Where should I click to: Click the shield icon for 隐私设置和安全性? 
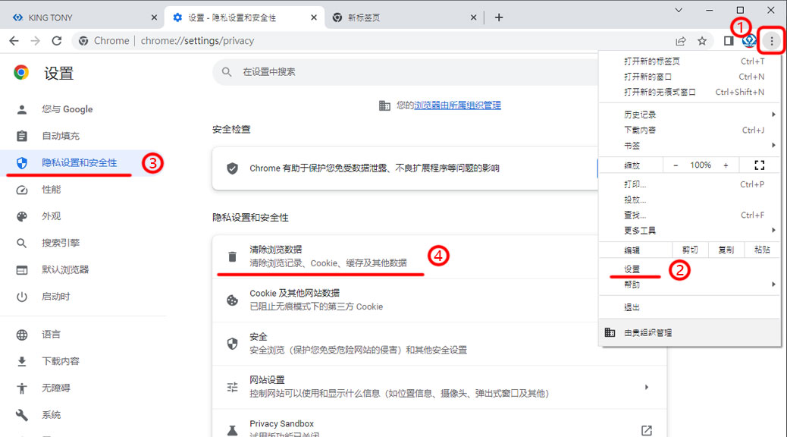coord(21,163)
